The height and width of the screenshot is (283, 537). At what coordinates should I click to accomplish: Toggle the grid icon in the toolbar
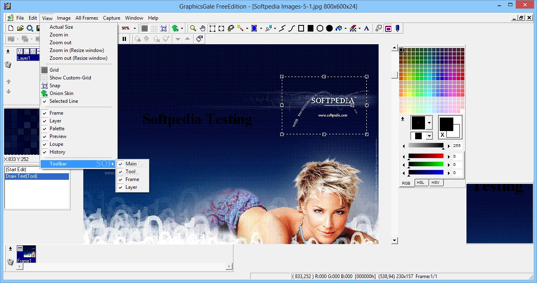(144, 28)
